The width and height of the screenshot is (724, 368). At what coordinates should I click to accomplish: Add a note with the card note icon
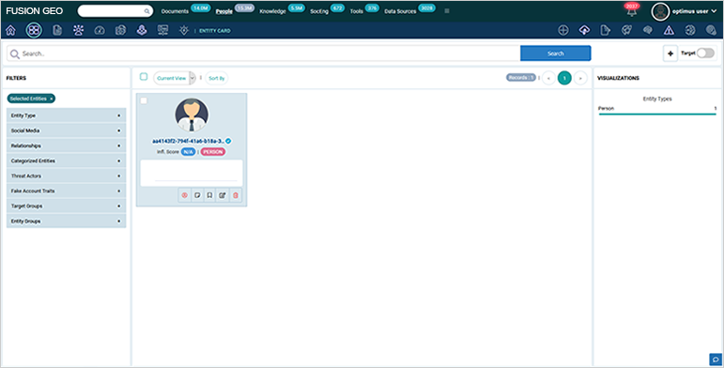[x=197, y=195]
